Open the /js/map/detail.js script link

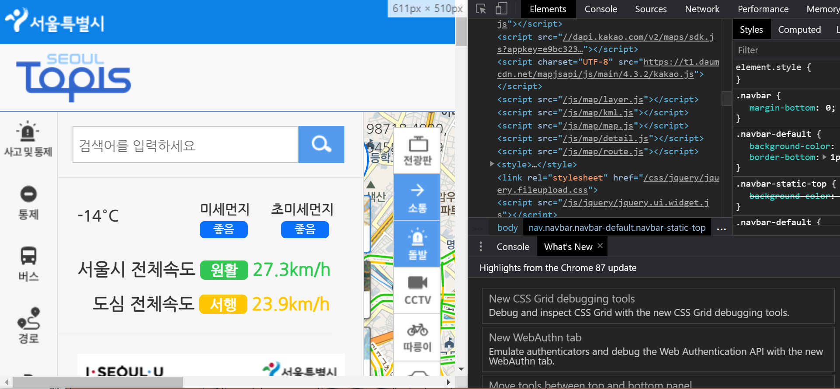[x=606, y=139]
